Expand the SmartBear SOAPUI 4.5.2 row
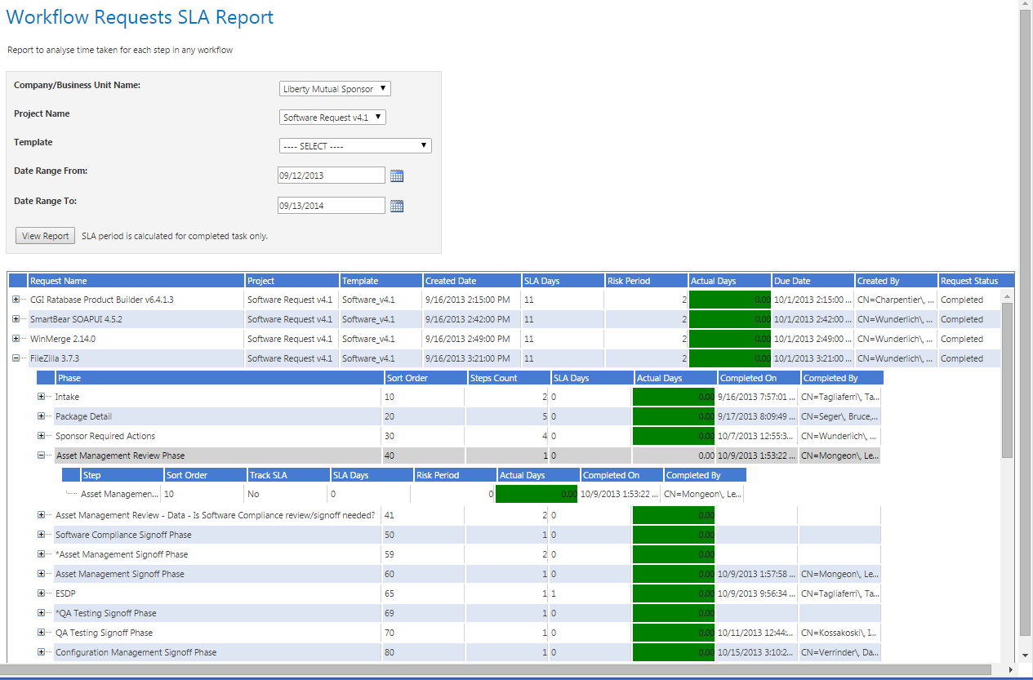The height and width of the screenshot is (680, 1033). tap(16, 319)
